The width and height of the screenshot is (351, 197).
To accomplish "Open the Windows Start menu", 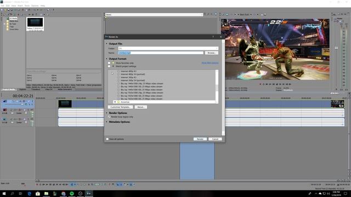I will coord(4,193).
